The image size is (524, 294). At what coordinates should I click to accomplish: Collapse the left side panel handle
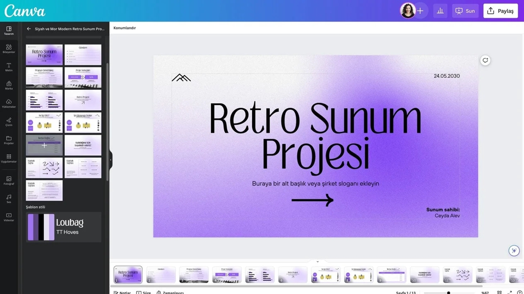click(x=111, y=160)
